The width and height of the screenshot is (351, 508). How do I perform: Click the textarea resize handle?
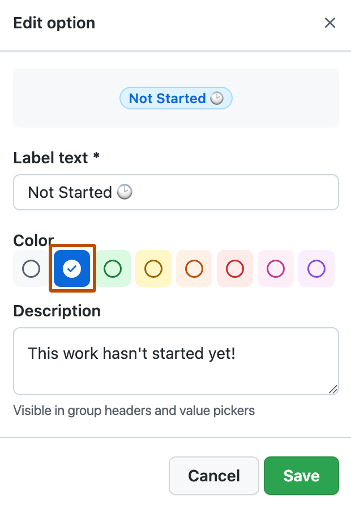pyautogui.click(x=334, y=390)
